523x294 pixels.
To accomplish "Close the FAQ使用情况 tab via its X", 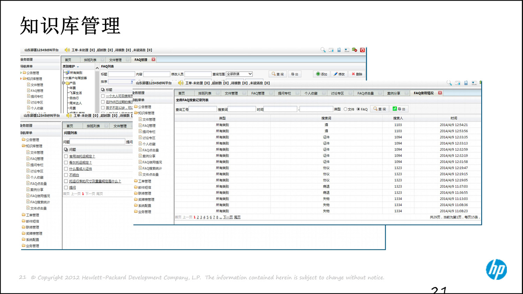I will (440, 93).
